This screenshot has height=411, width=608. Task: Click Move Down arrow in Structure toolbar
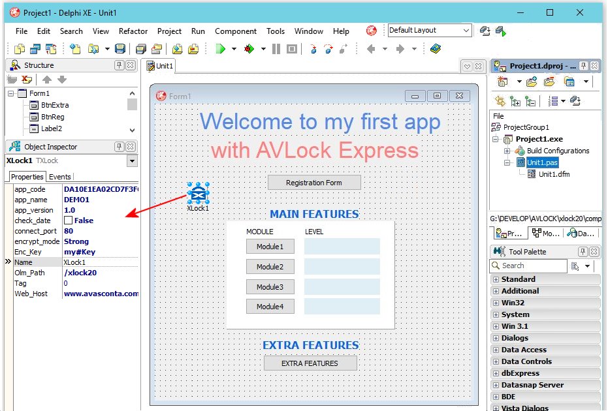[x=62, y=80]
